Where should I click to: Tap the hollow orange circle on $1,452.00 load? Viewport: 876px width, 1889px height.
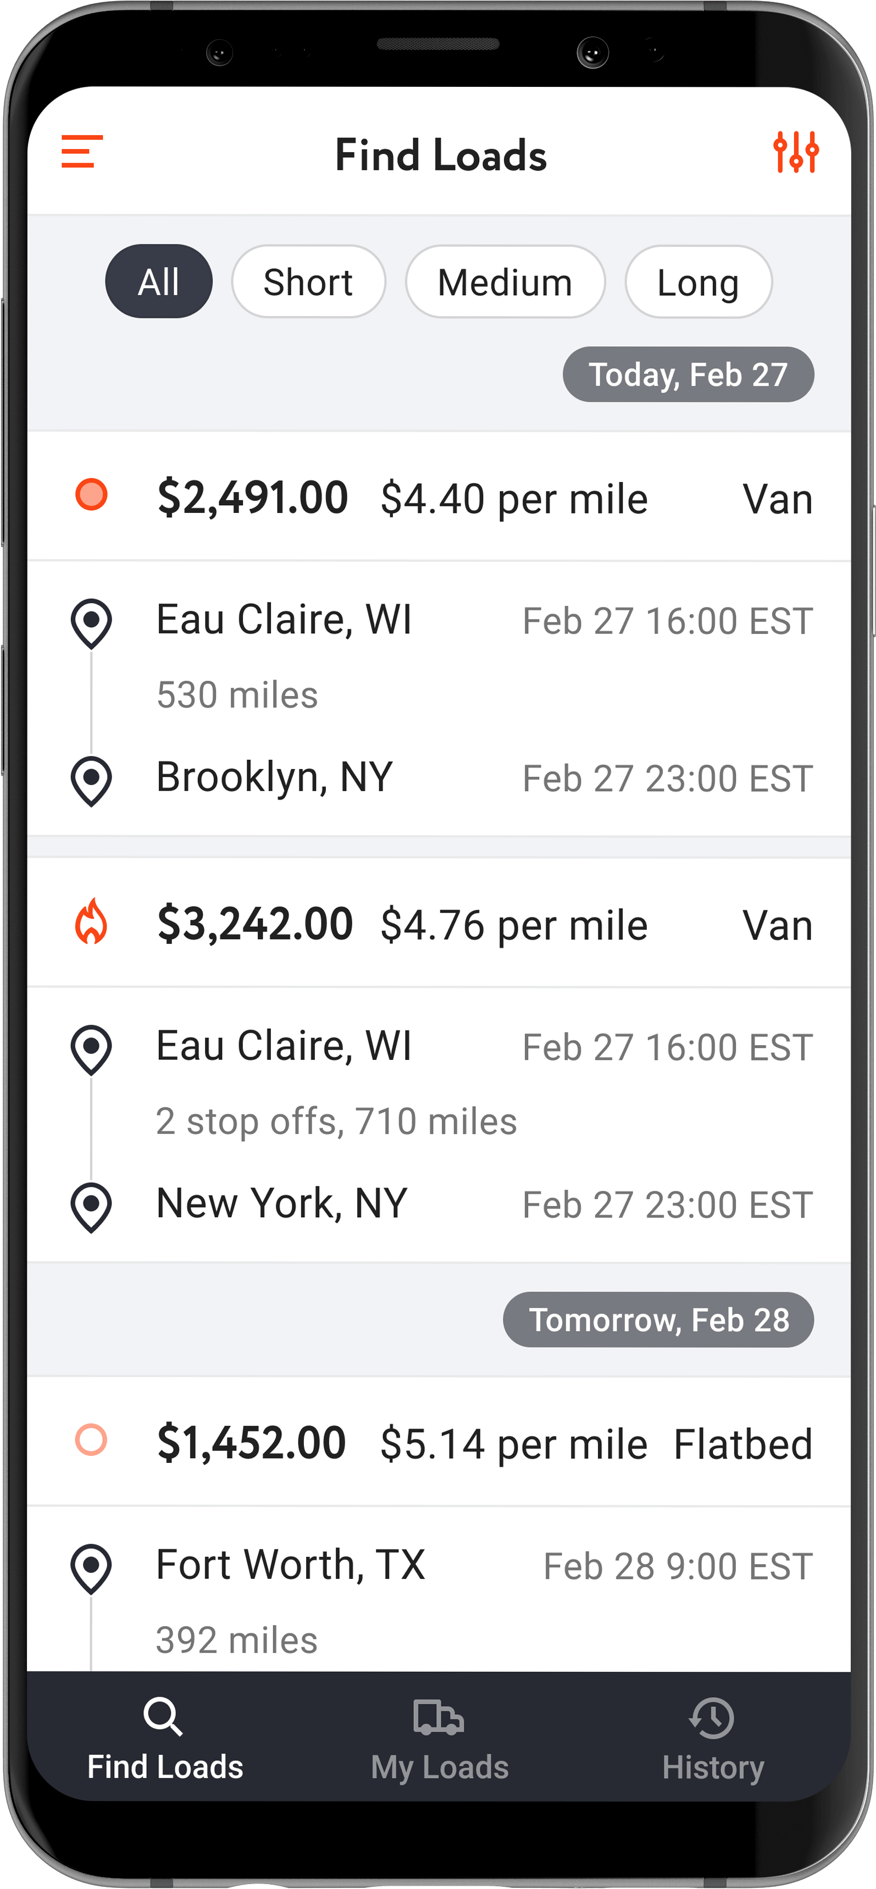pyautogui.click(x=92, y=1439)
